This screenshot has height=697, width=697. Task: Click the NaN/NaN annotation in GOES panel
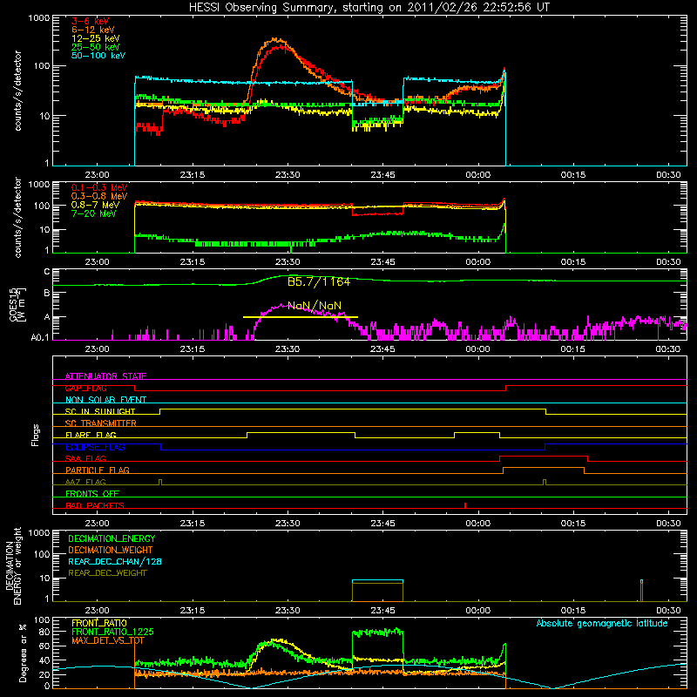tap(315, 306)
